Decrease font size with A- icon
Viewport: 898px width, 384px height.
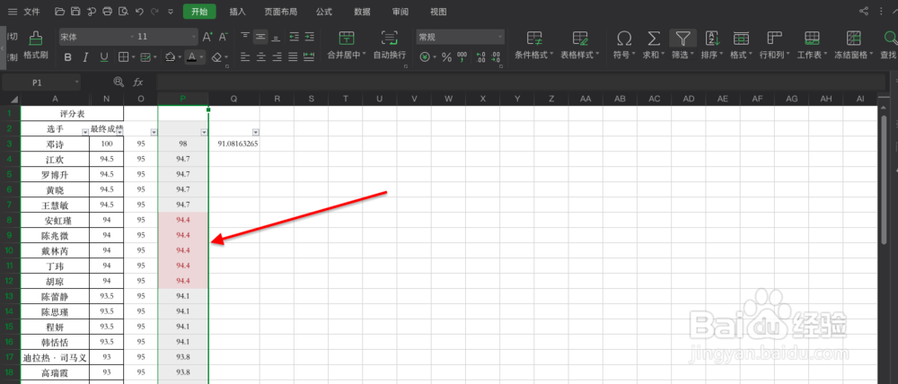(x=224, y=37)
